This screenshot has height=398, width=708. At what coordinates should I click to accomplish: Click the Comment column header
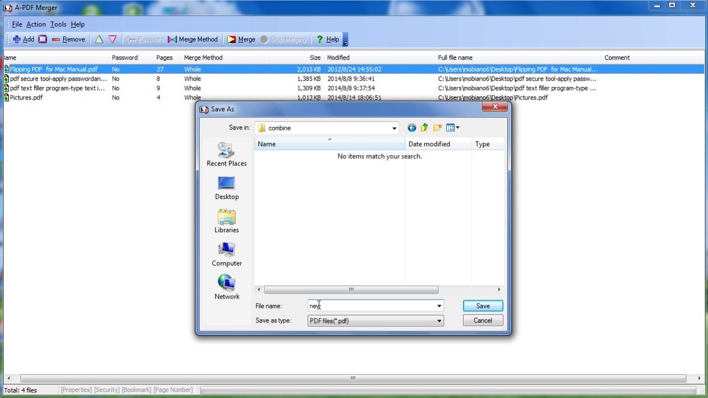pyautogui.click(x=653, y=57)
